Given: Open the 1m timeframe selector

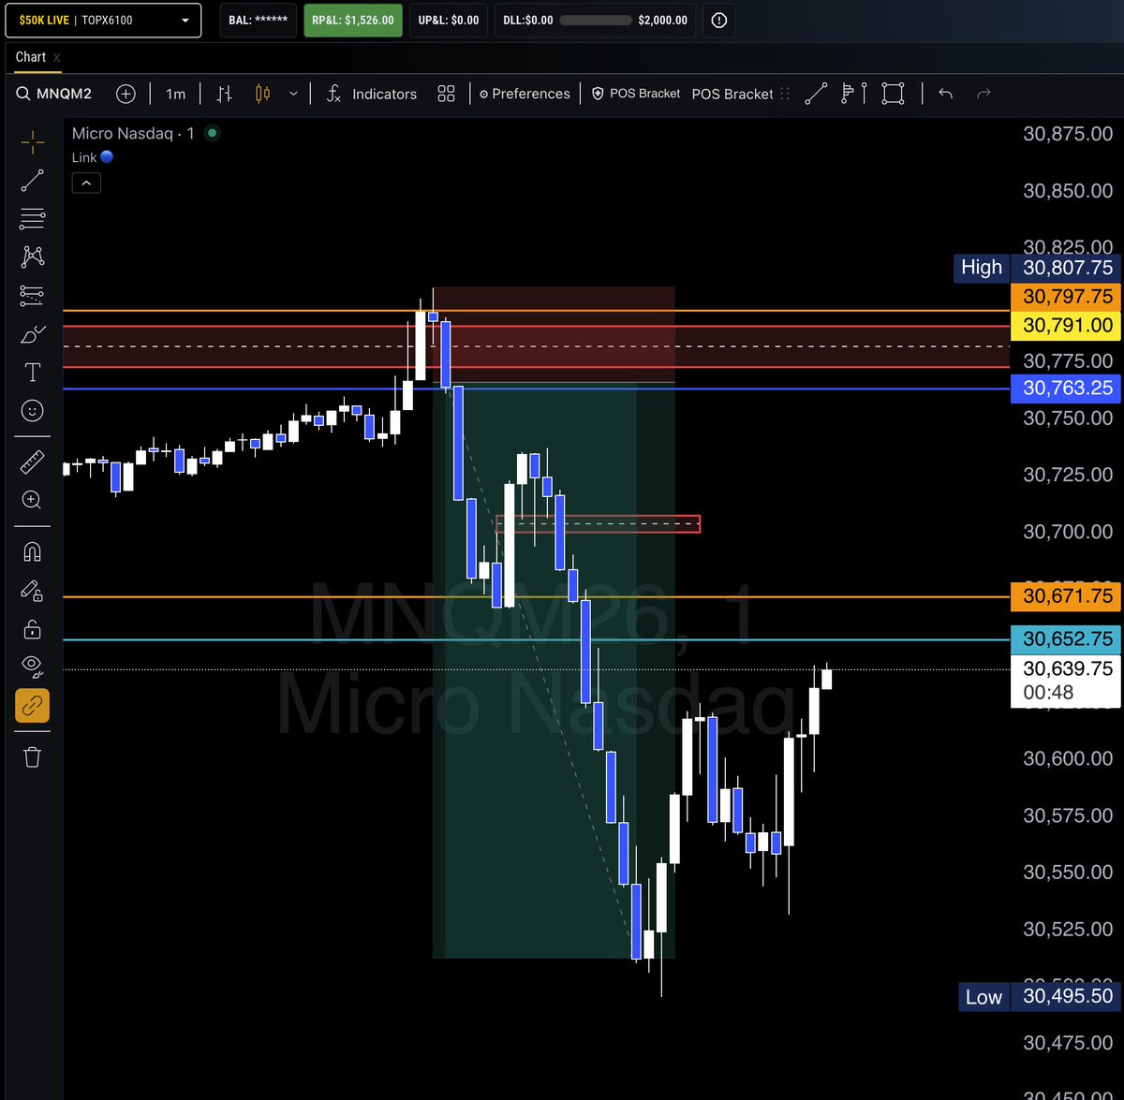Looking at the screenshot, I should tap(175, 94).
